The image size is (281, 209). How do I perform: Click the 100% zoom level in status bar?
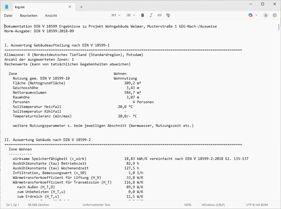[x=187, y=205]
